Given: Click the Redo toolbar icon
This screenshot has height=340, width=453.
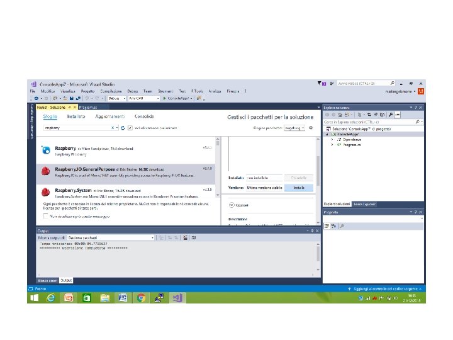Looking at the screenshot, I should click(97, 98).
